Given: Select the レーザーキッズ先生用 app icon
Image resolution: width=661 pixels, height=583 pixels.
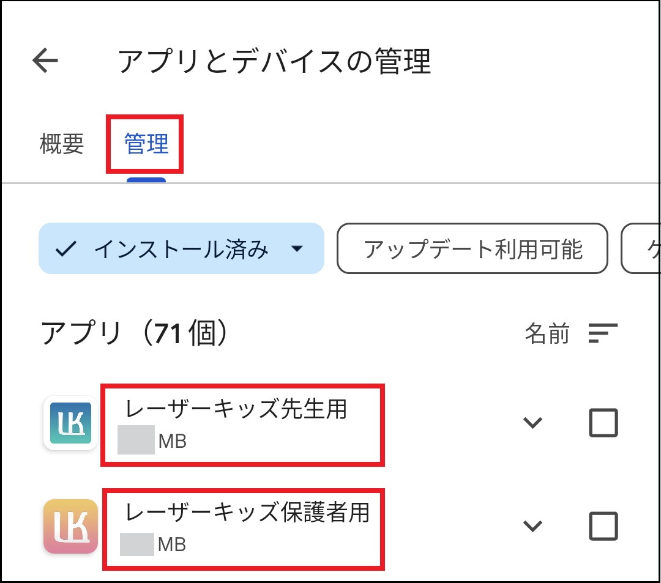Looking at the screenshot, I should point(70,422).
